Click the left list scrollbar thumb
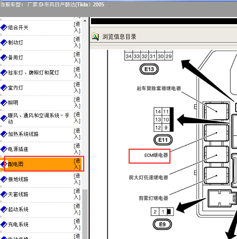237x239 pixels. (x=85, y=214)
